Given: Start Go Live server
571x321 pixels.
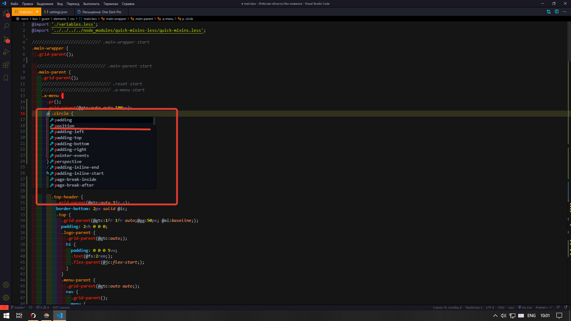Looking at the screenshot, I should click(525, 307).
